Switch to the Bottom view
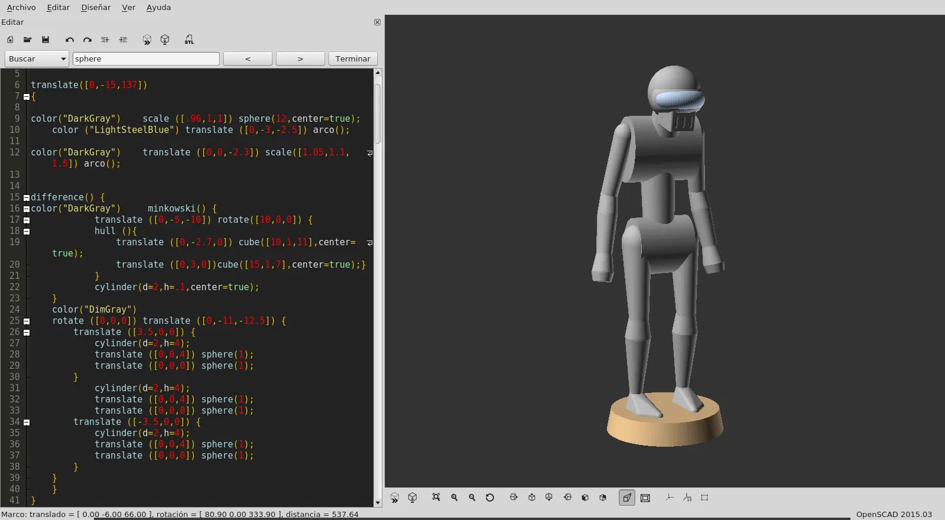The image size is (945, 520). (549, 498)
